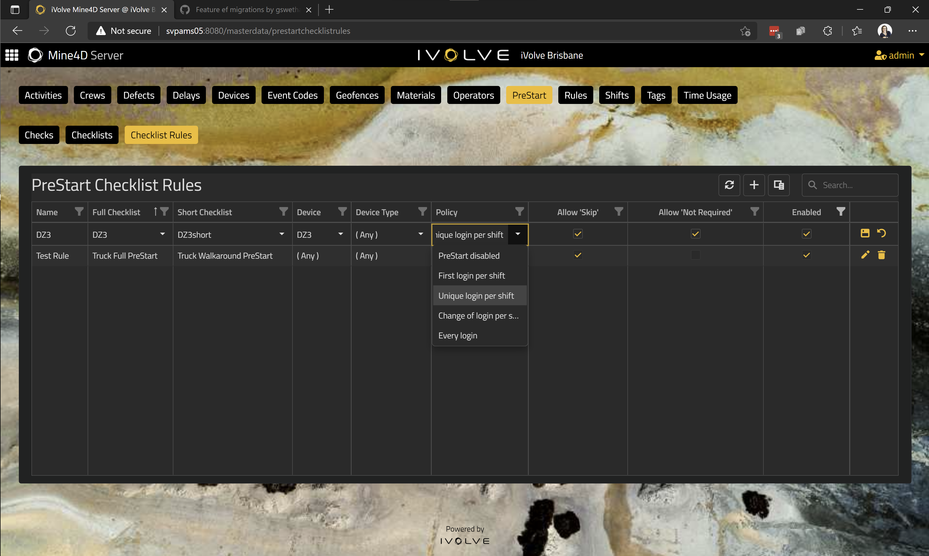This screenshot has height=556, width=929.
Task: Click the browser reload button
Action: tap(70, 31)
